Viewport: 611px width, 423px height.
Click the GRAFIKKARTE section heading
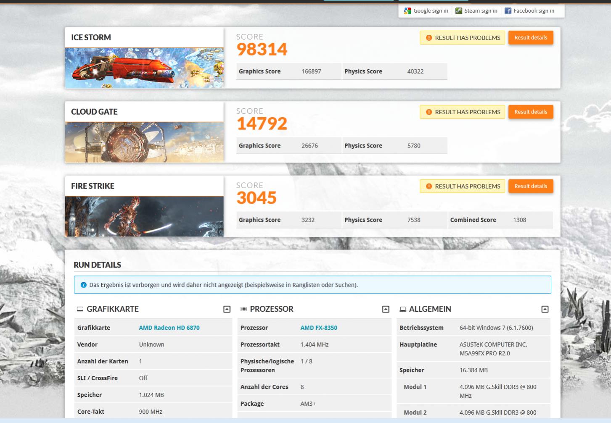coord(112,309)
